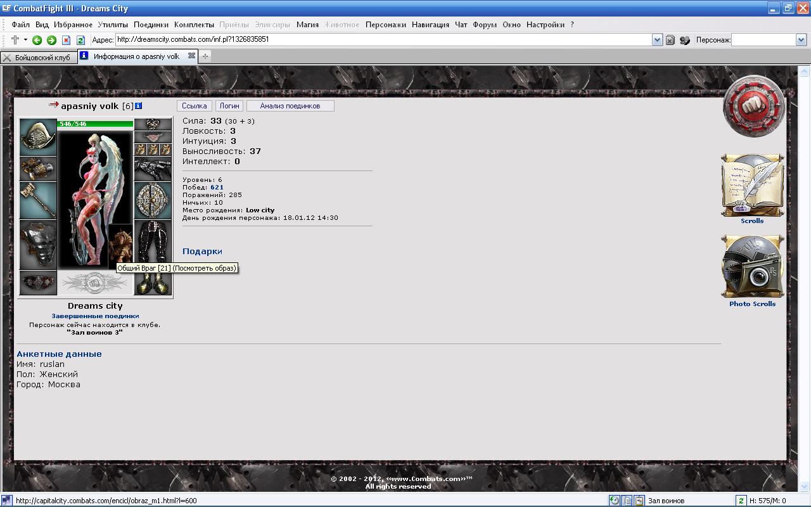The image size is (811, 507).
Task: Click the earrings slot at top right
Action: coord(153,124)
